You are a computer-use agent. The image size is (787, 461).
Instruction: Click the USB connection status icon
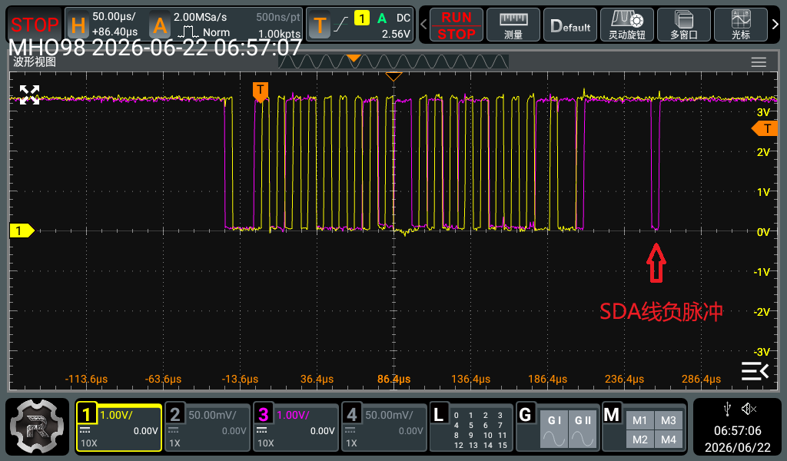[727, 410]
